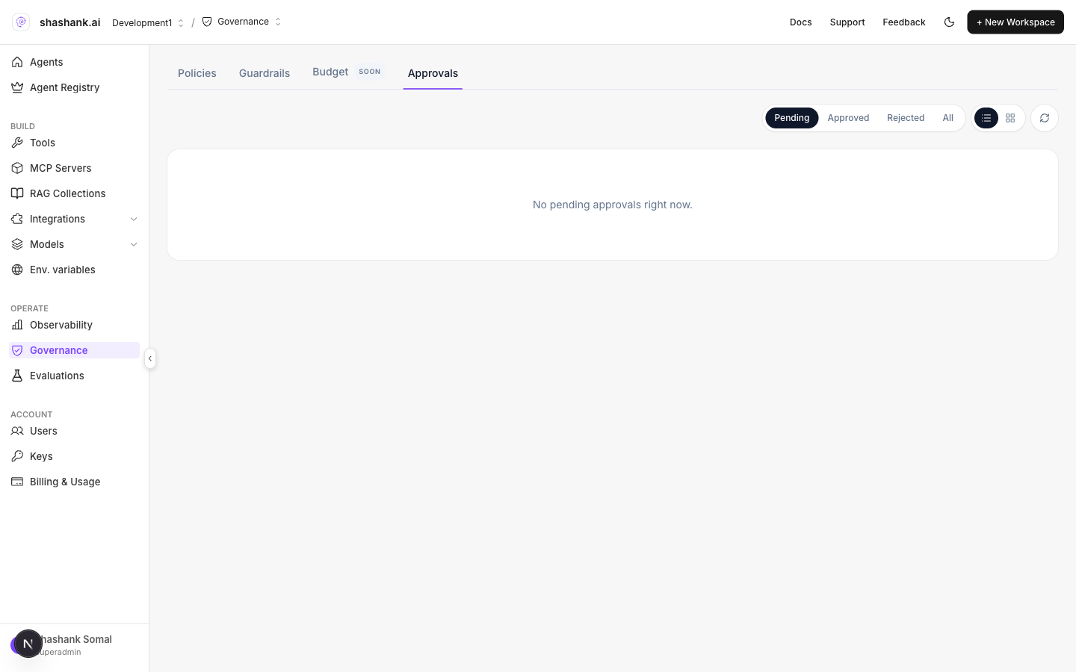This screenshot has width=1076, height=672.
Task: Collapse the sidebar with arrow handle
Action: (x=150, y=358)
